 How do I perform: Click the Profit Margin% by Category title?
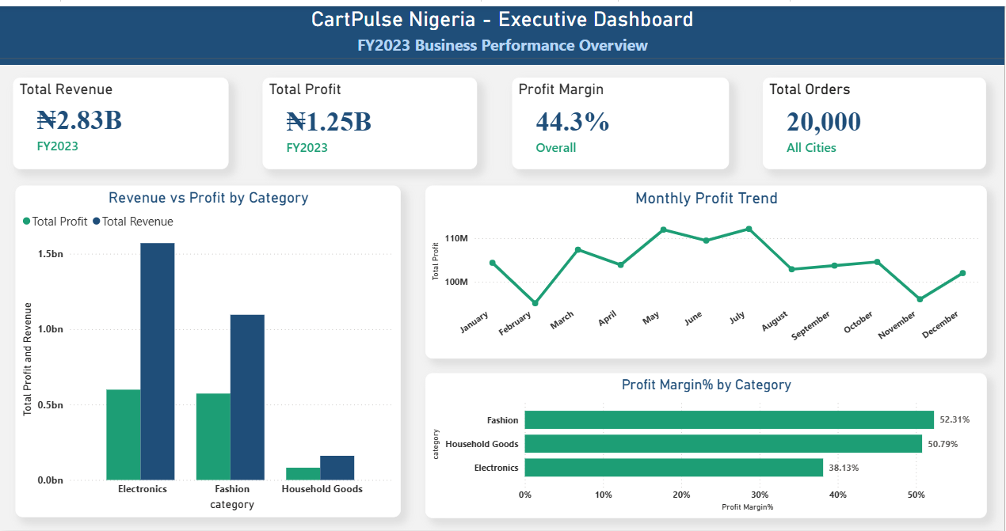(707, 385)
